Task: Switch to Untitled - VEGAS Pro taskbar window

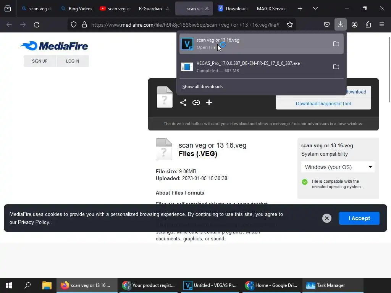Action: click(x=210, y=285)
